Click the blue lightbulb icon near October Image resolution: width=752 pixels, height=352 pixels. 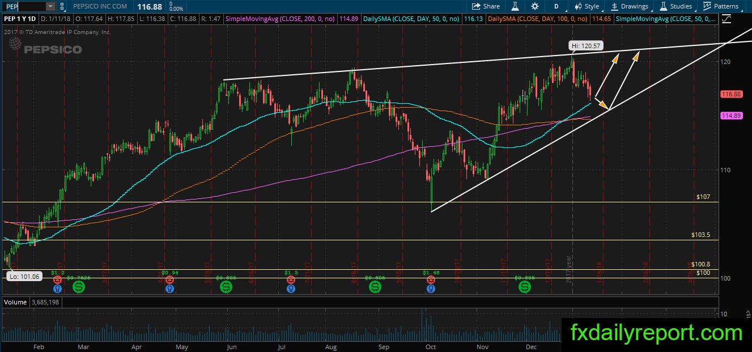pos(431,289)
